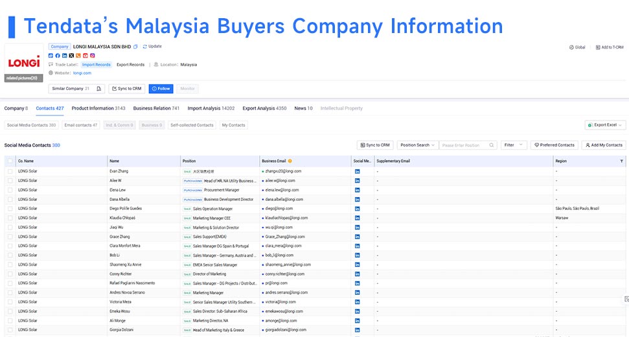Click the search magnifier in the position field
The image size is (629, 337).
(492, 145)
